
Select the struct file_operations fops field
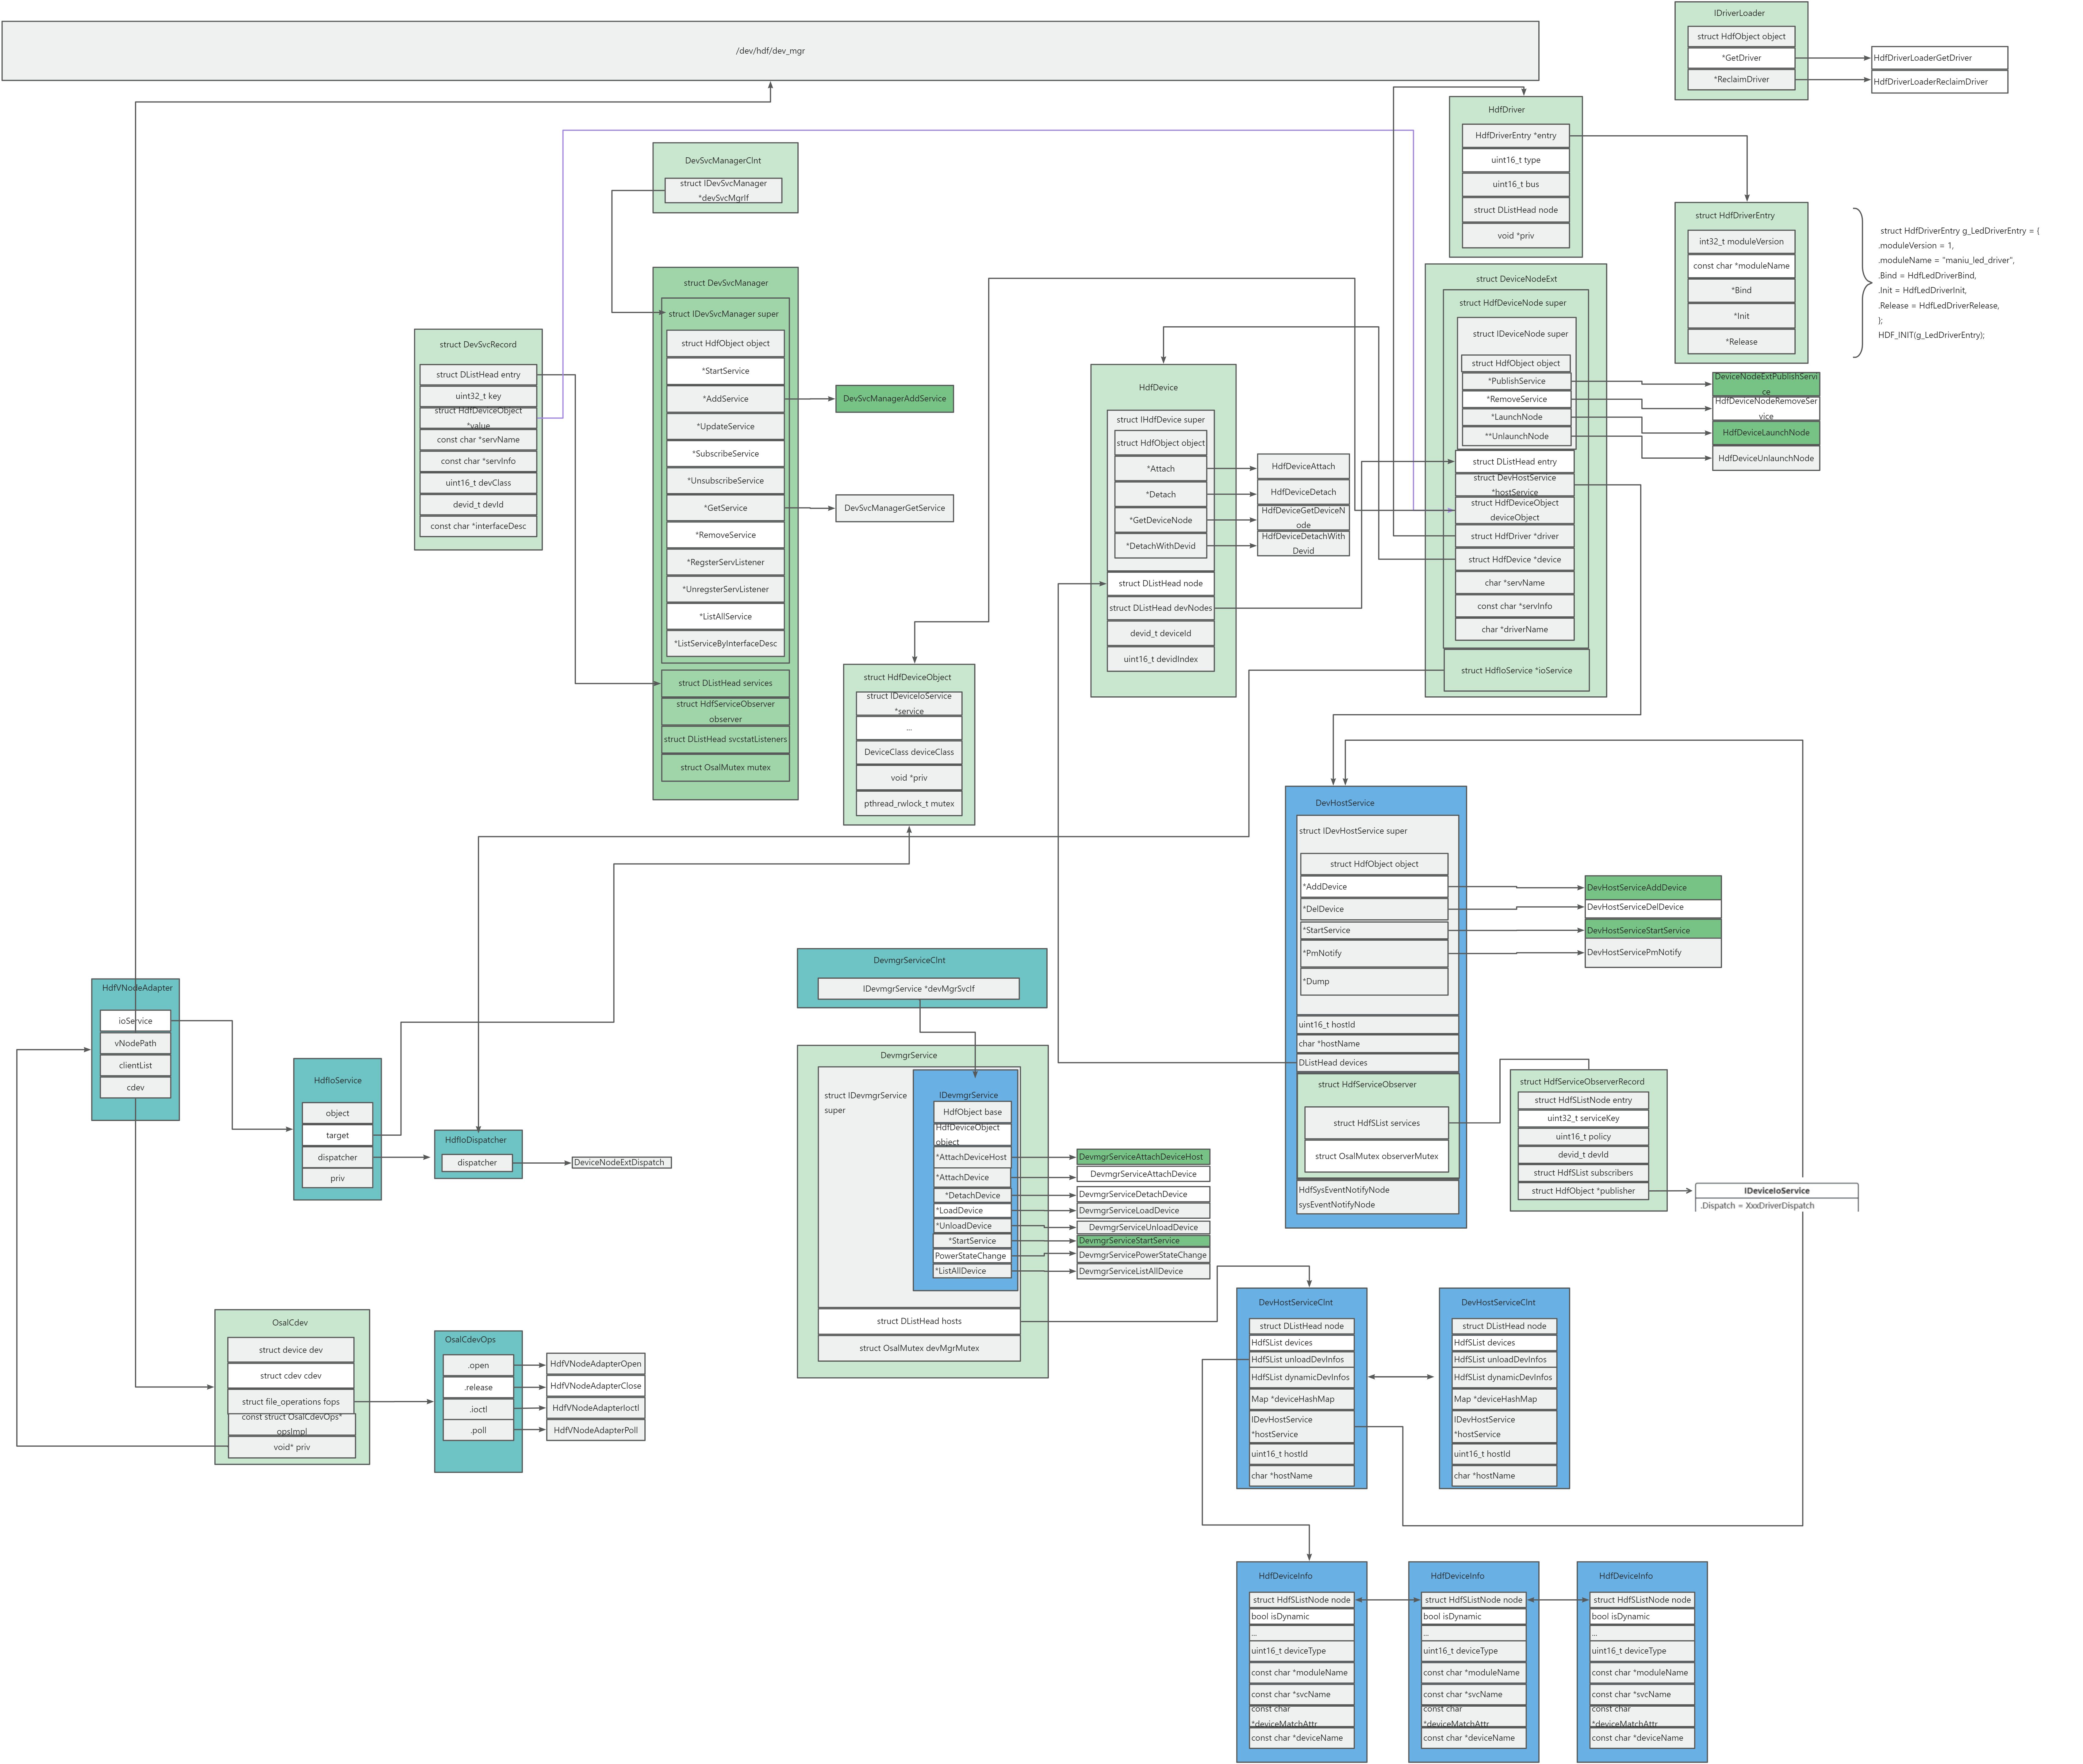tap(291, 1402)
